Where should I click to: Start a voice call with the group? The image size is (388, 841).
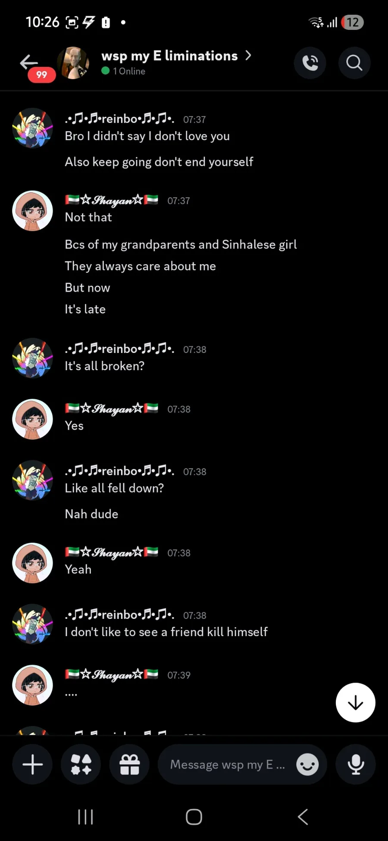pyautogui.click(x=310, y=63)
